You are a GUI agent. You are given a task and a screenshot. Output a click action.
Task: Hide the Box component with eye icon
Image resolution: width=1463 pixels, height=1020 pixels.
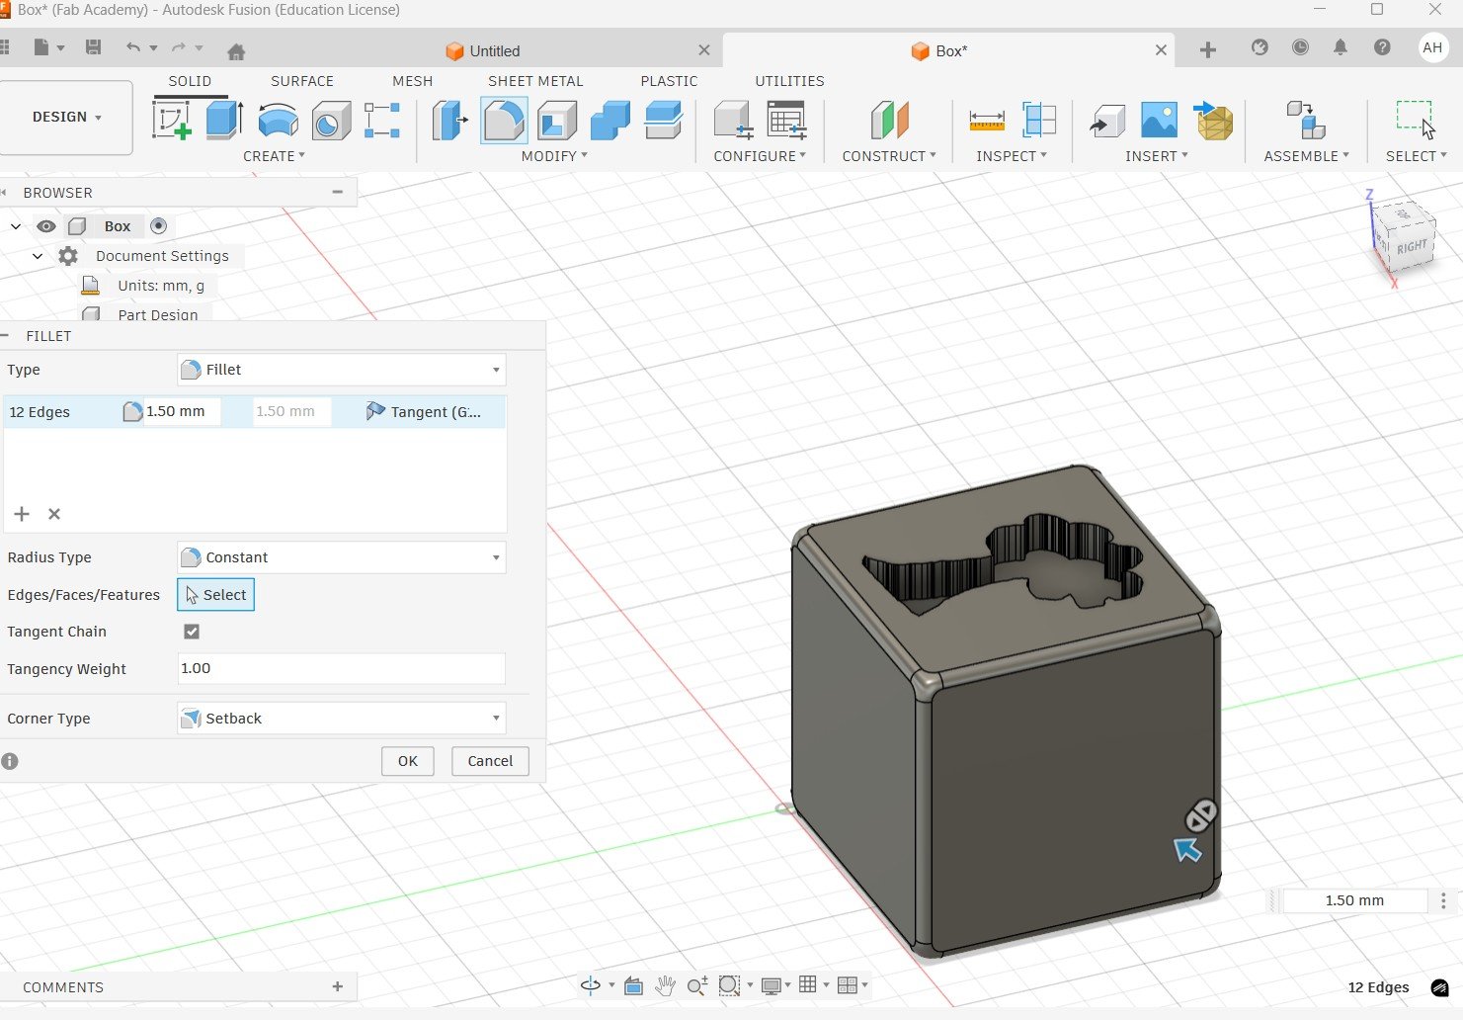point(45,226)
